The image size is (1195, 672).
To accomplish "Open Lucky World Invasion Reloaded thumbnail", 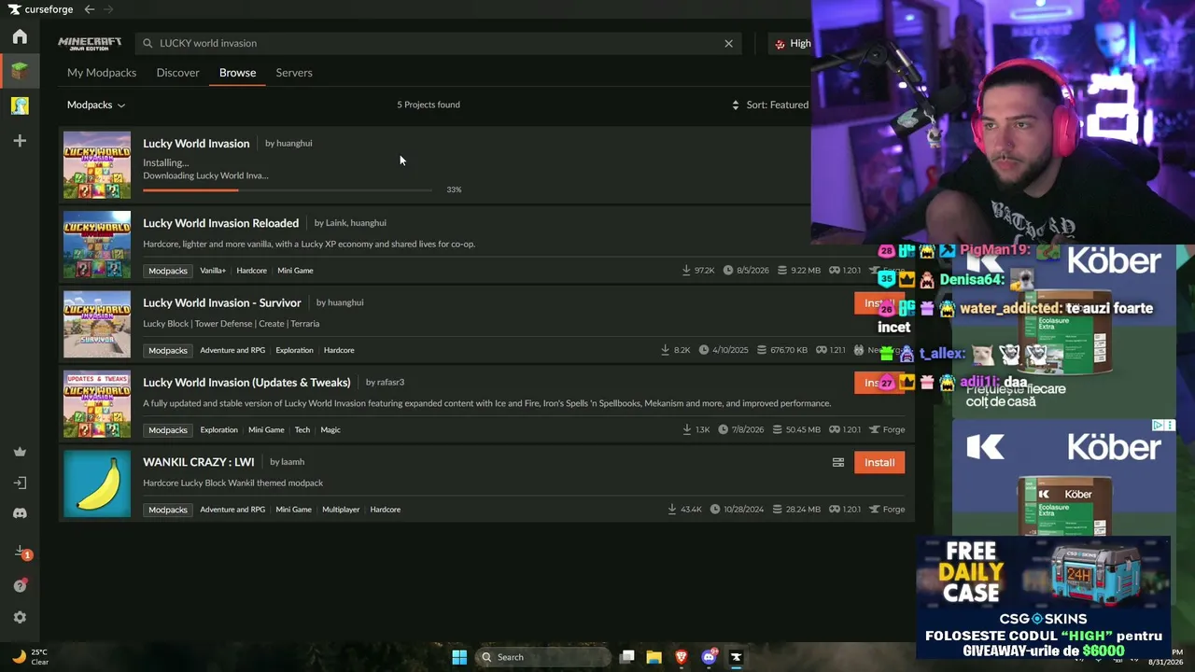I will coord(97,245).
